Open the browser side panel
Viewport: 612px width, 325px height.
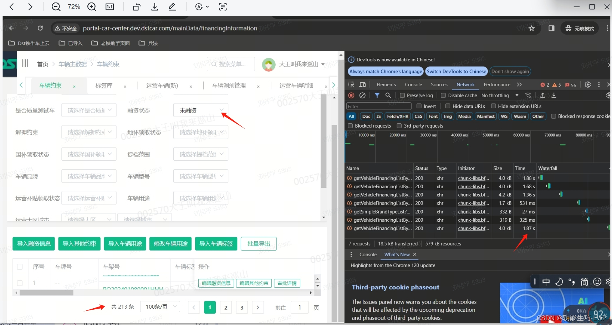(x=551, y=28)
